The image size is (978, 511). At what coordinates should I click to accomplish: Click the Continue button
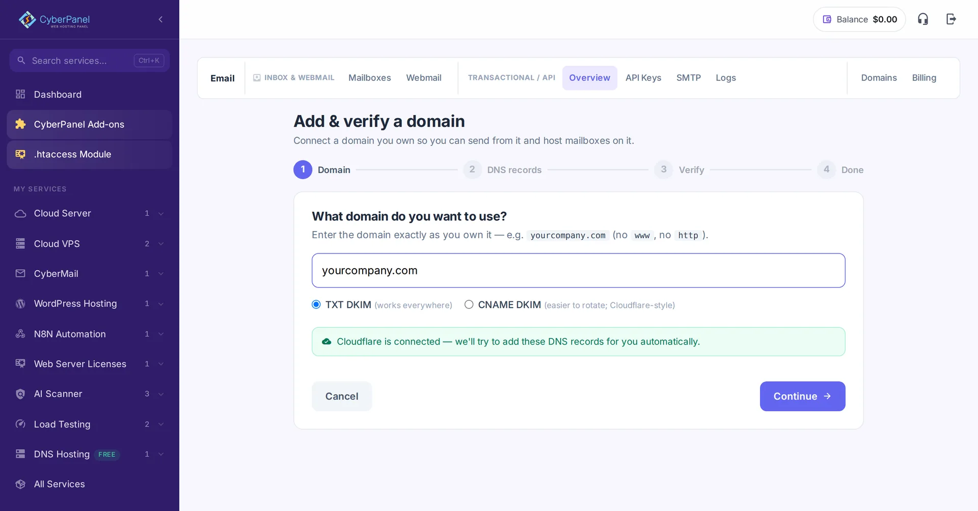point(802,396)
